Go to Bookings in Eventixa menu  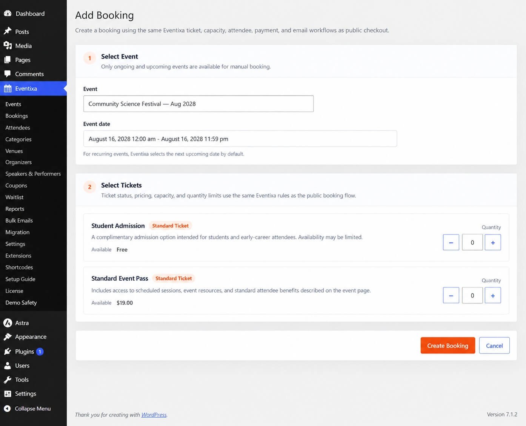pos(17,116)
